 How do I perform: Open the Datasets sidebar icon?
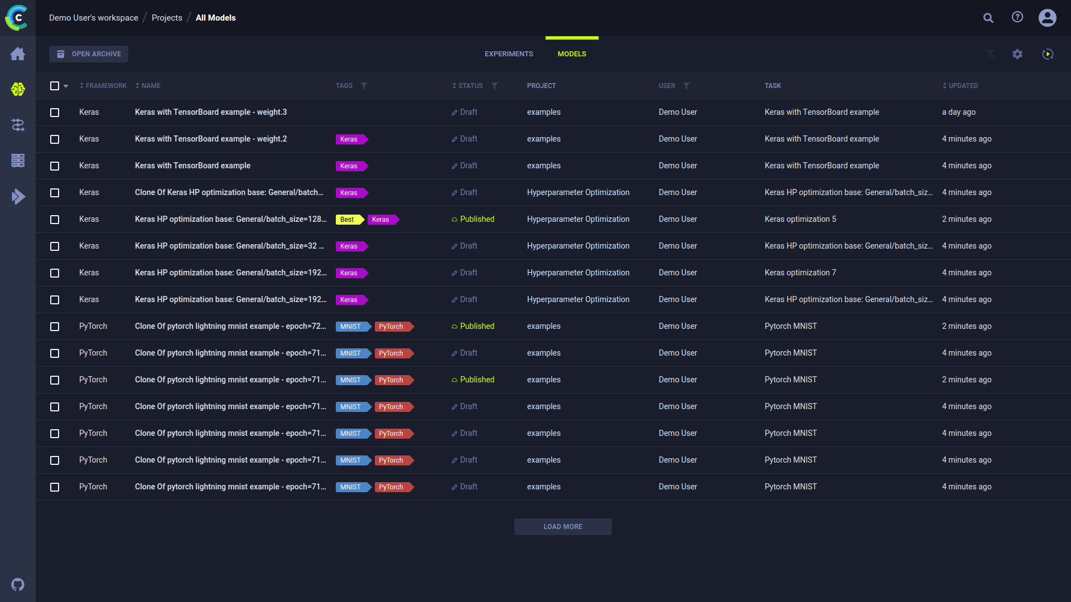pyautogui.click(x=18, y=161)
